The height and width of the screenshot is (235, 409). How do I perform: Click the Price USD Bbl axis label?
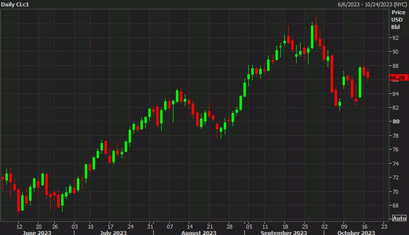399,20
